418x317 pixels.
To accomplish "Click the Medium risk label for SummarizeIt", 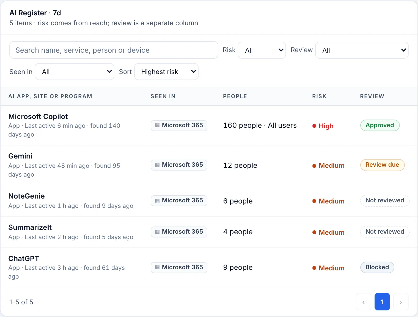I will click(x=328, y=233).
